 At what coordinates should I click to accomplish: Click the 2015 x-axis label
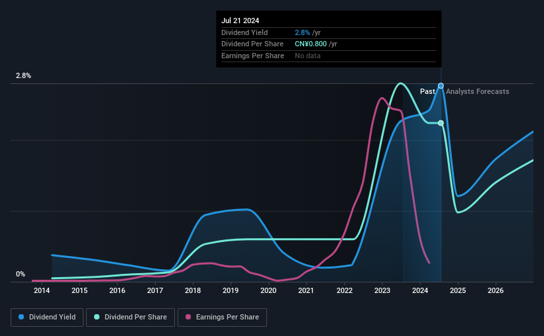coord(80,290)
